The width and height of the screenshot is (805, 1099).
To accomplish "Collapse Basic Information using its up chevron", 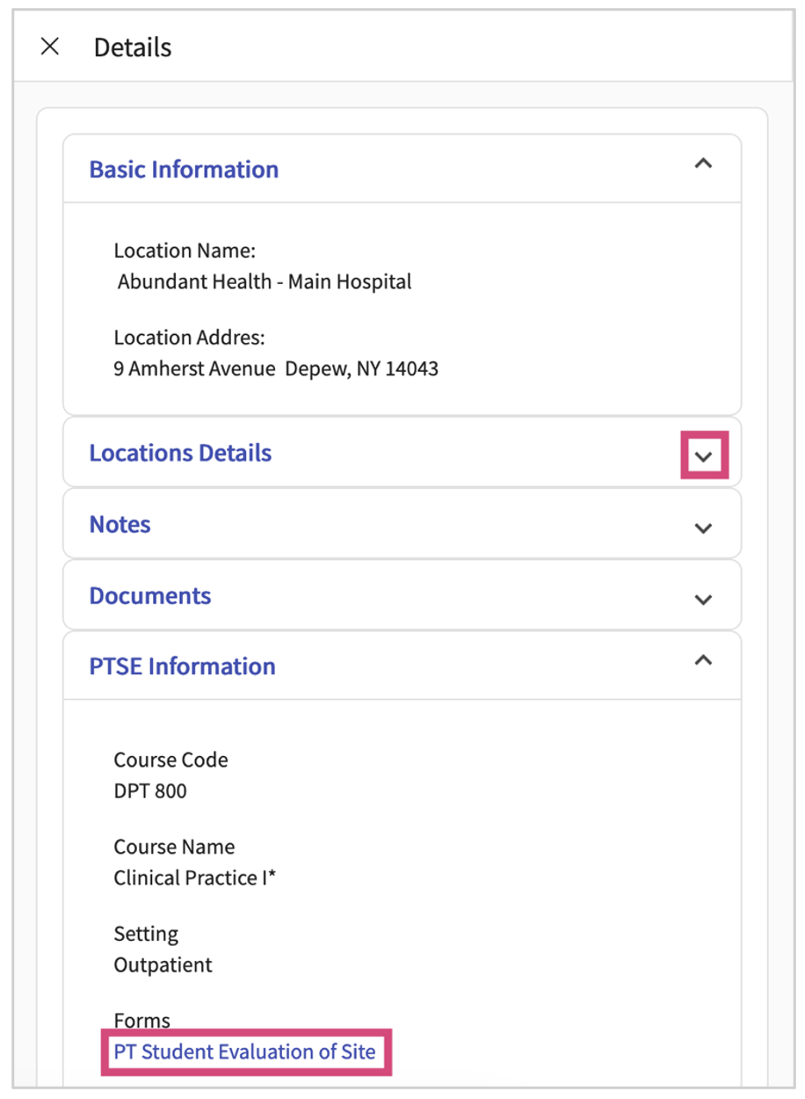I will click(703, 164).
